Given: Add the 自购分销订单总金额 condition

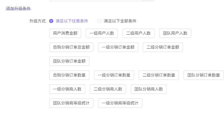Looking at the screenshot, I should tap(71, 47).
